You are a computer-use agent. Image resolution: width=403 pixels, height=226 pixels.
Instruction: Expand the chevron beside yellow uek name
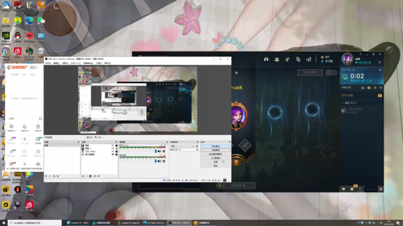(x=232, y=87)
